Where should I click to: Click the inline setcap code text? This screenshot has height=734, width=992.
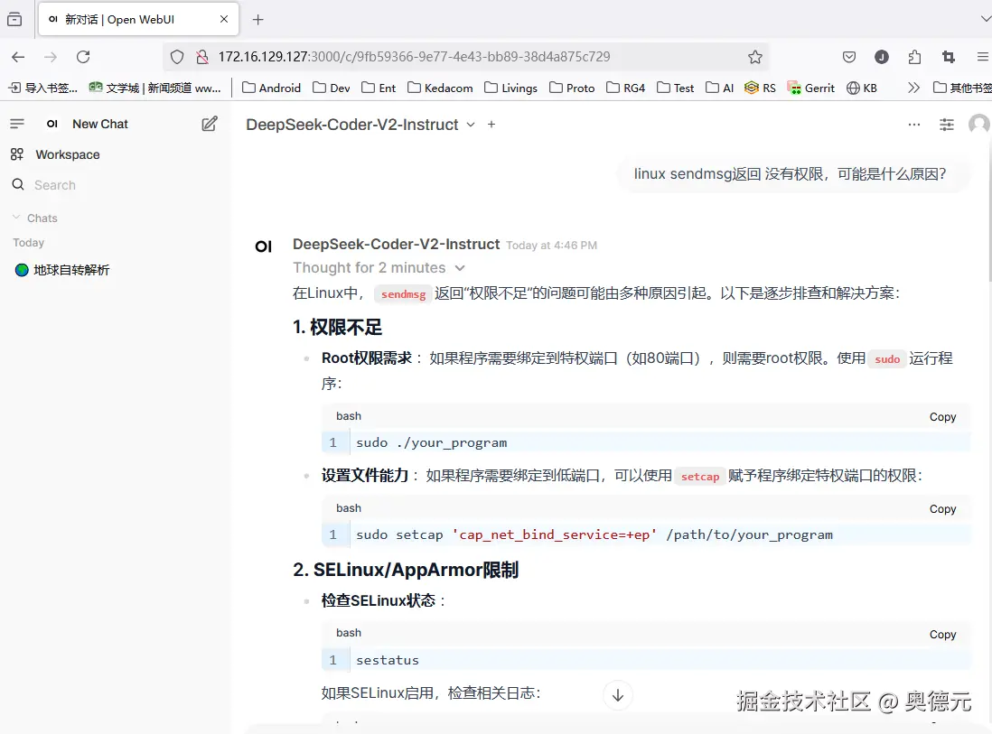tap(699, 477)
